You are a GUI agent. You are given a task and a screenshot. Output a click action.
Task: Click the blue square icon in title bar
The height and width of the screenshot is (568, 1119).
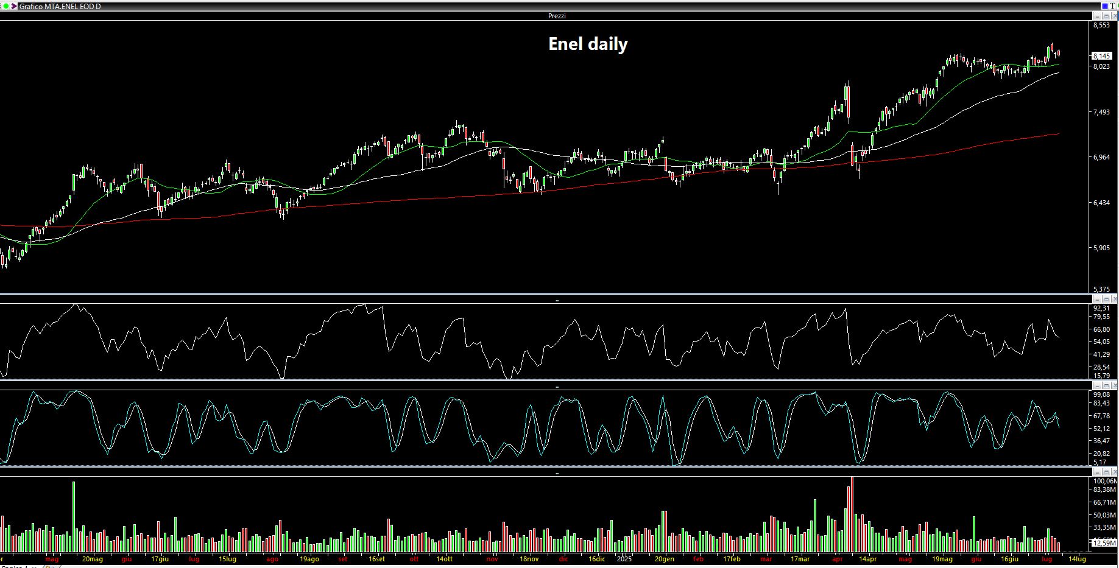click(1105, 6)
